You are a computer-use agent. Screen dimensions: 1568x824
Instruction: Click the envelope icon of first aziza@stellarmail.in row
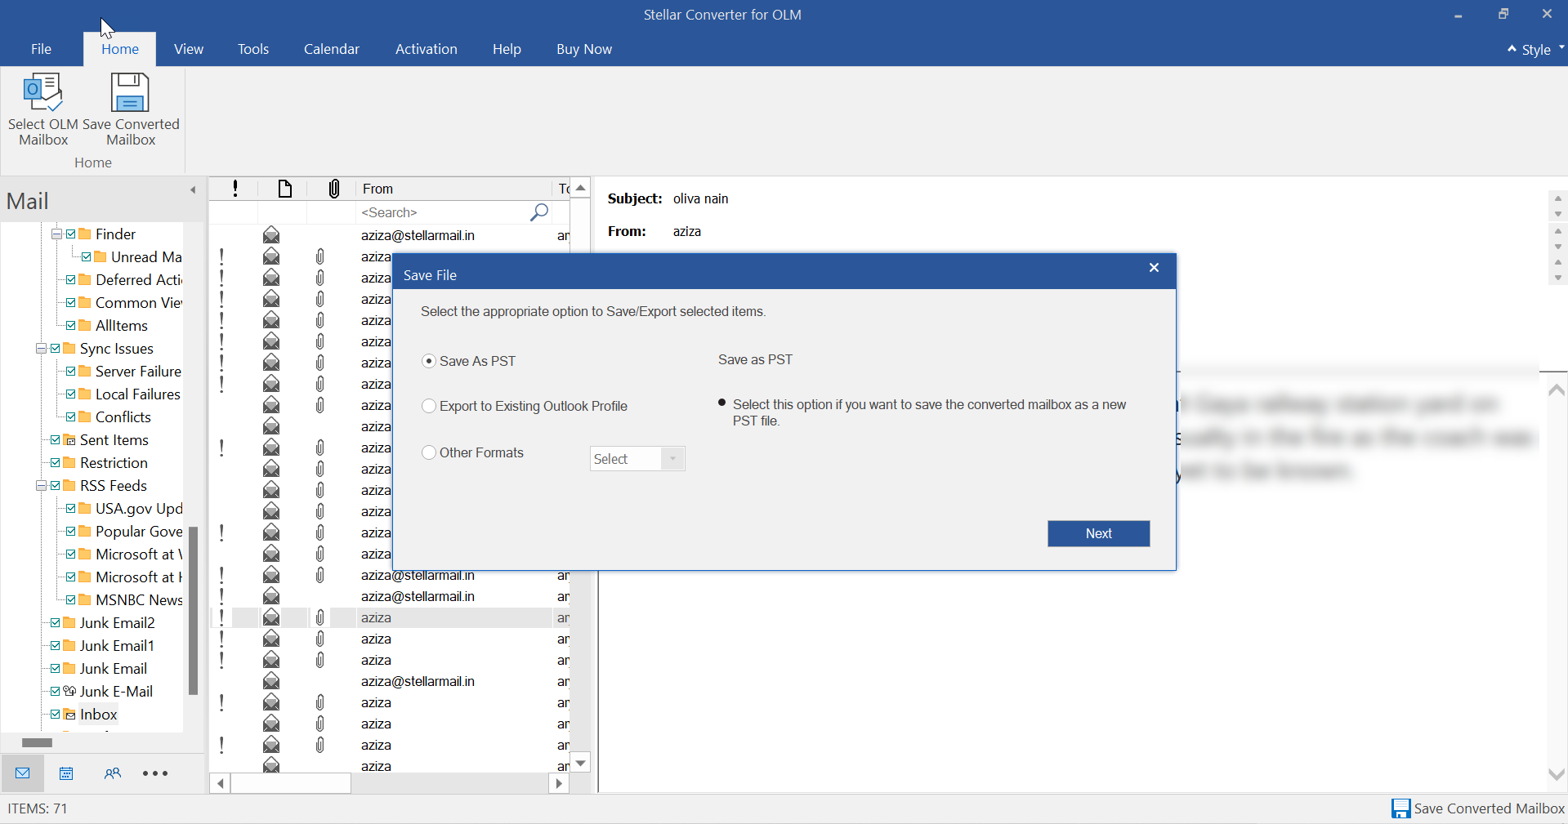271,235
